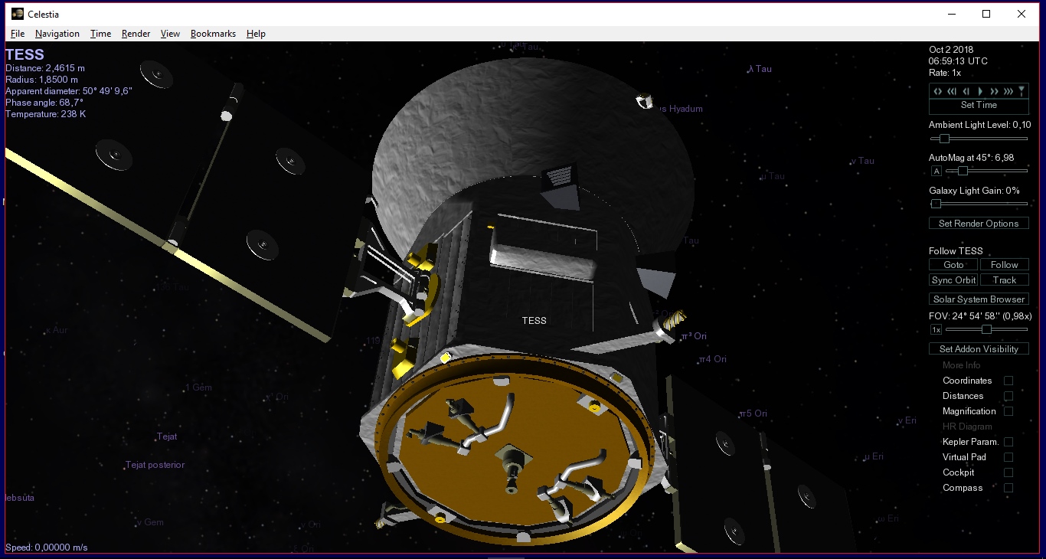
Task: Open the Navigation menu
Action: [57, 34]
